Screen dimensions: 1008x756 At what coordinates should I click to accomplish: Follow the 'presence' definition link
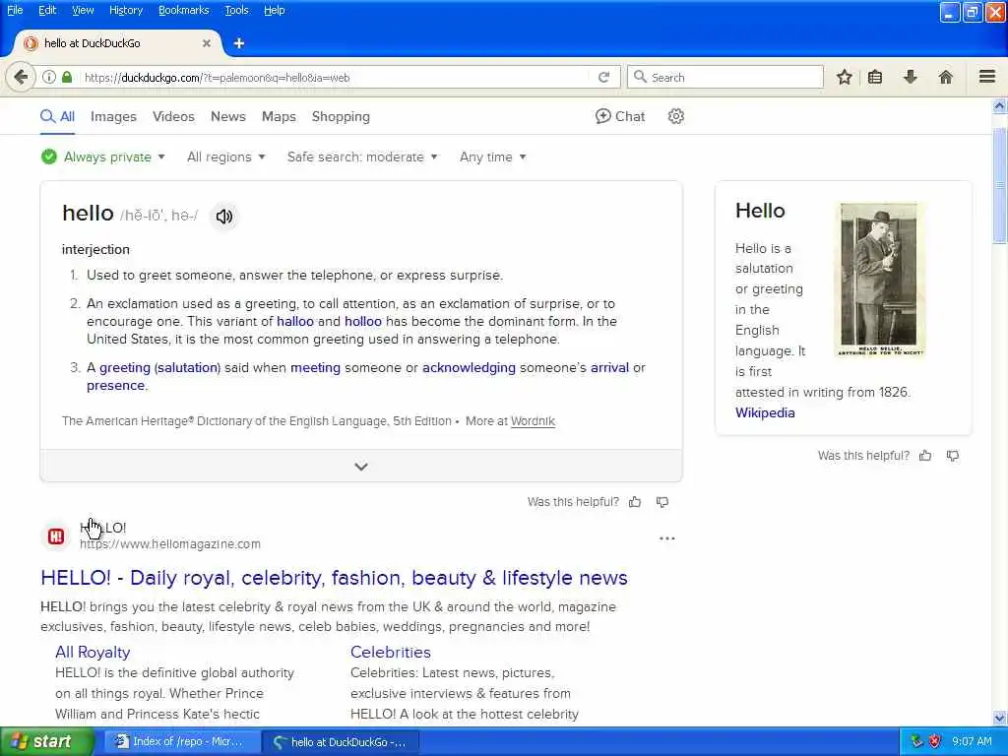coord(116,386)
